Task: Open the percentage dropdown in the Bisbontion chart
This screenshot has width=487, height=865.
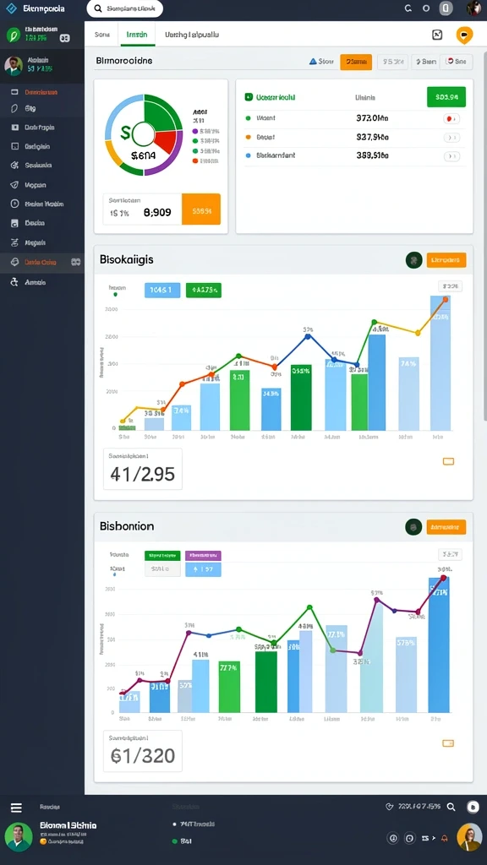Action: pyautogui.click(x=450, y=554)
